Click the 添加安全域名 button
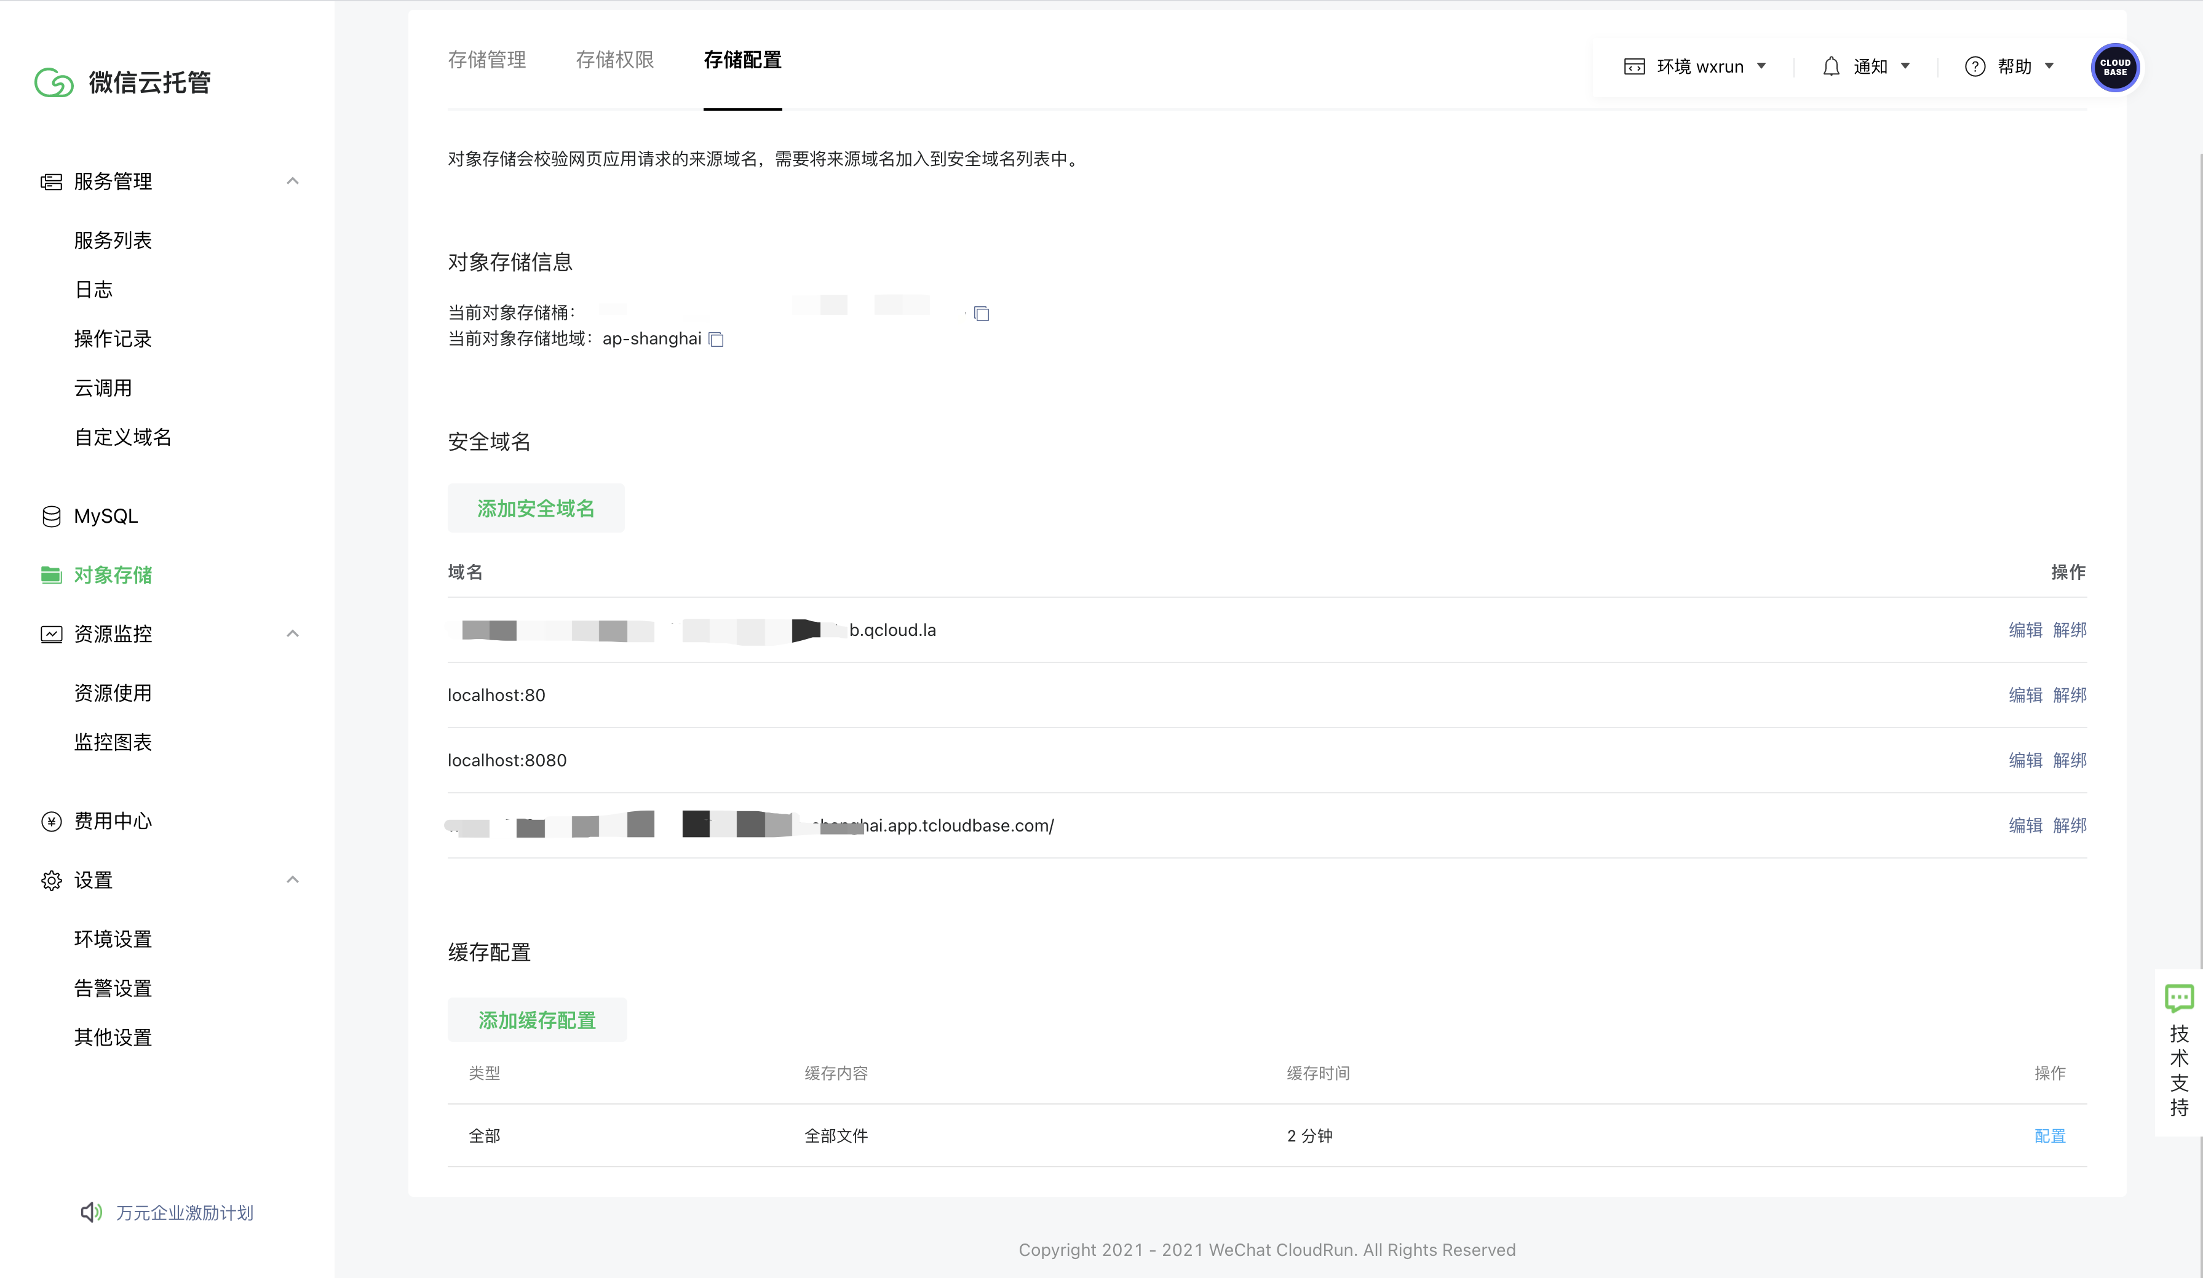The image size is (2203, 1278). pyautogui.click(x=536, y=508)
